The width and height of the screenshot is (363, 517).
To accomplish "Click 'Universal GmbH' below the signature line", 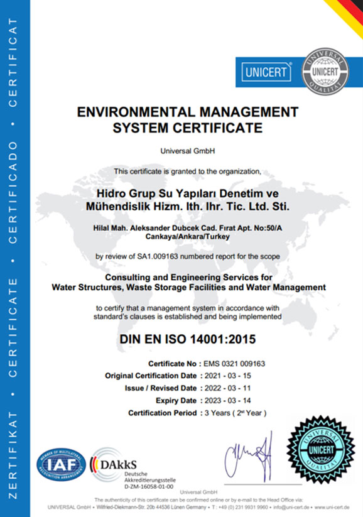I will pos(198,493).
